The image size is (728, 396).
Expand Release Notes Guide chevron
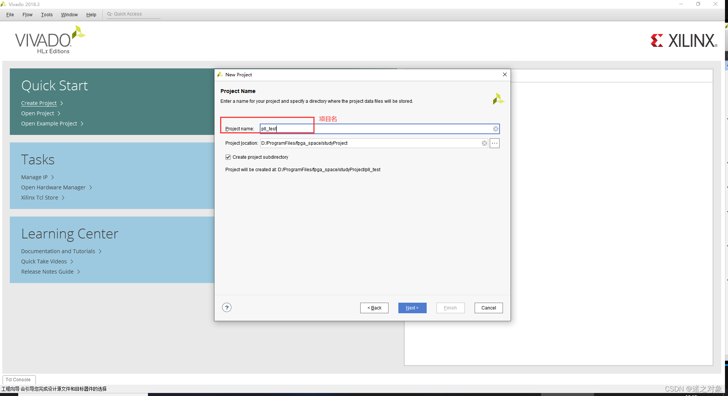point(79,272)
